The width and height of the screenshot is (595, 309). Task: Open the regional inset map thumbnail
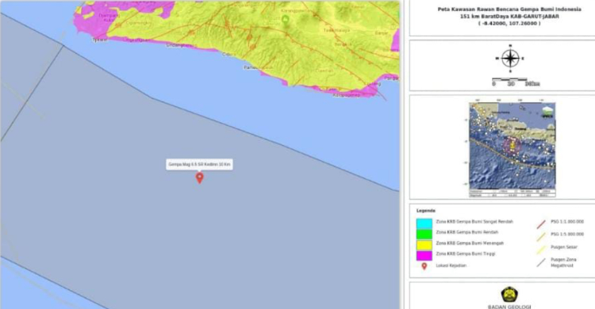(512, 150)
